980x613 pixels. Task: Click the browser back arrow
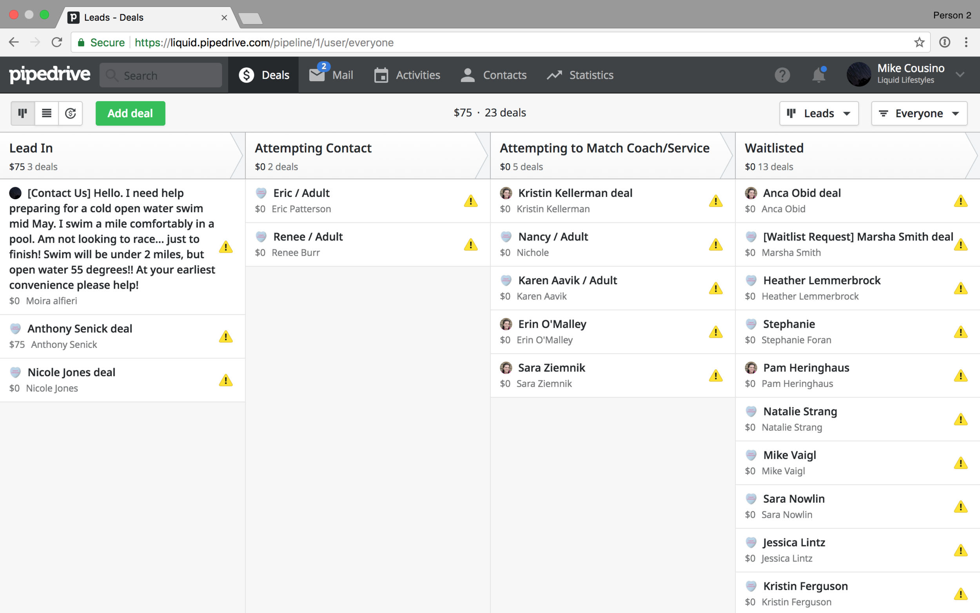[14, 42]
